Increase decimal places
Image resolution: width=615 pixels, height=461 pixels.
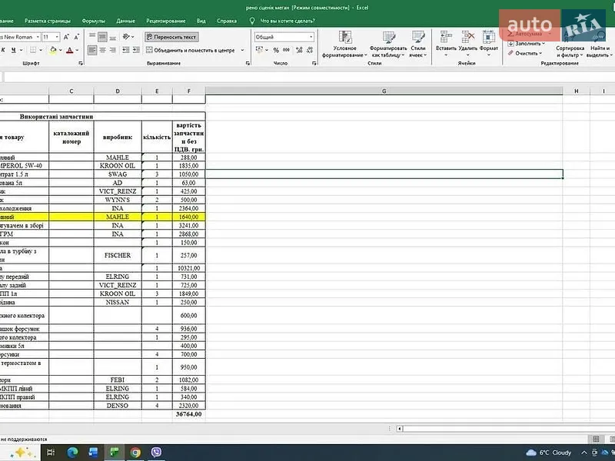299,50
